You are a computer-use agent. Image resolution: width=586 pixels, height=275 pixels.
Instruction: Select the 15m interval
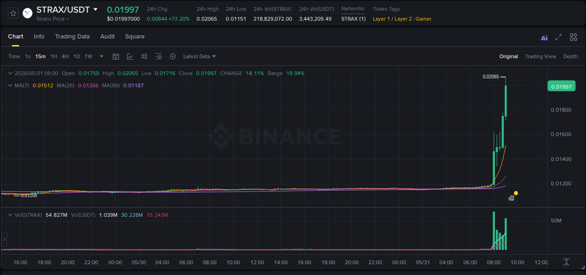point(40,56)
